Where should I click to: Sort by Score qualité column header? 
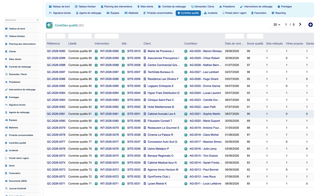point(255,44)
